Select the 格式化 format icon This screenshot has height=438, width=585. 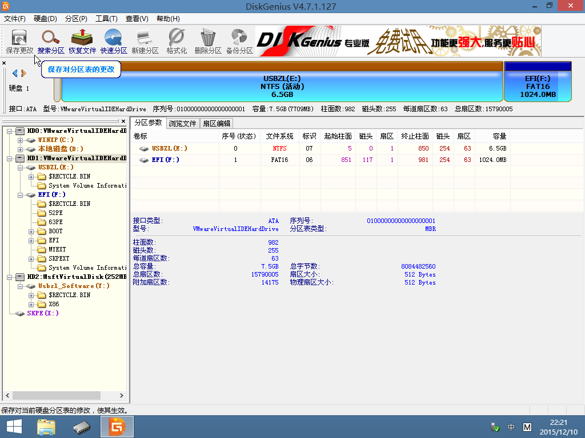pyautogui.click(x=177, y=42)
